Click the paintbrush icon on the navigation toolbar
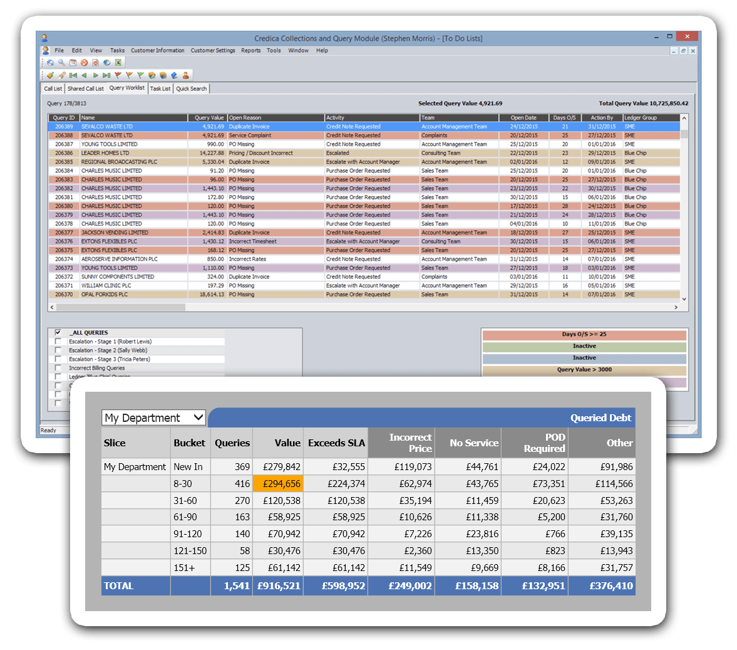Viewport: 737px width, 650px height. [x=50, y=74]
